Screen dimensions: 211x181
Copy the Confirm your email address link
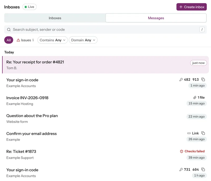[203, 133]
